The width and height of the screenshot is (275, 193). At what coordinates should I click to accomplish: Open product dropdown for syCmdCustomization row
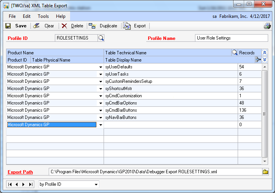[101, 96]
